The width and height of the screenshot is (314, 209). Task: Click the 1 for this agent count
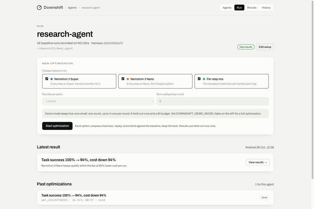click(265, 184)
